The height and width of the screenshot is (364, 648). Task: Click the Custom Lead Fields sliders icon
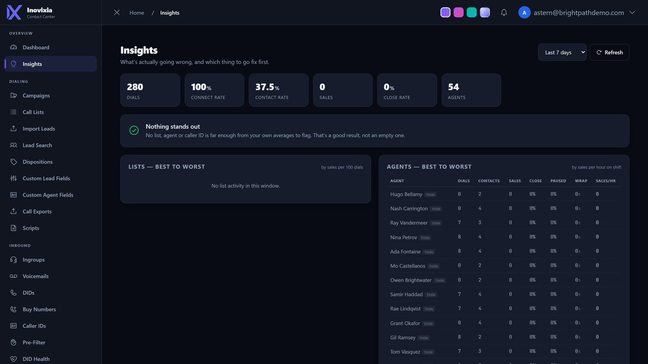coord(13,178)
